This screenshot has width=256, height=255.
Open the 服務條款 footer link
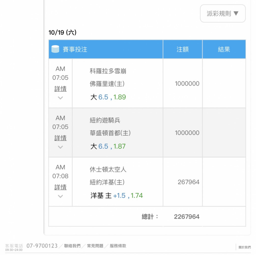click(118, 246)
